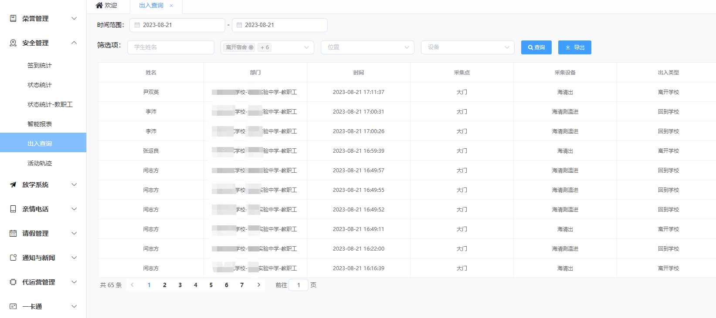
Task: Click the 部门 column header
Action: [255, 73]
